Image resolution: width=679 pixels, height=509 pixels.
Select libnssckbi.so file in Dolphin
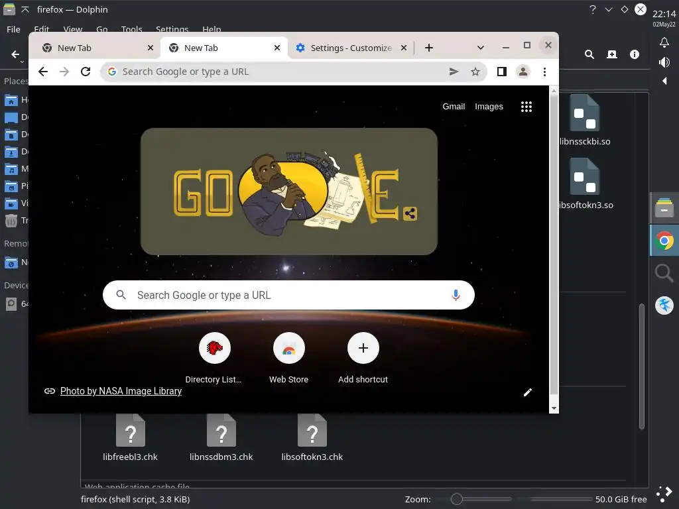tap(585, 120)
